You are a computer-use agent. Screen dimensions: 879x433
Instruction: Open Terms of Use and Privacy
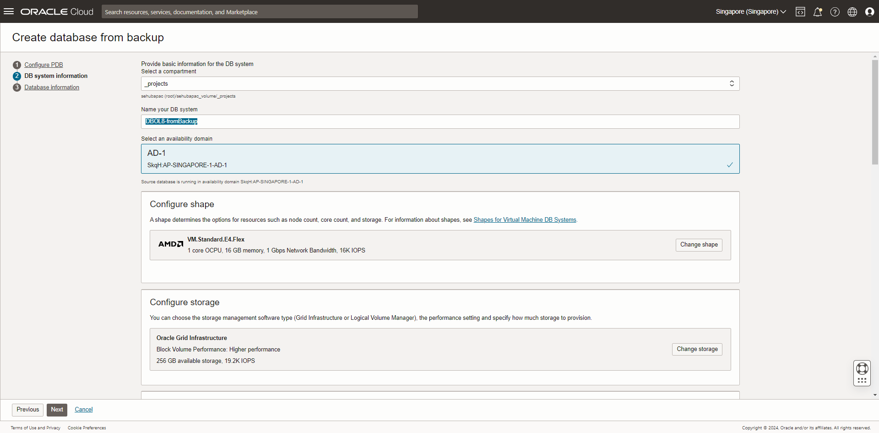pyautogui.click(x=36, y=428)
